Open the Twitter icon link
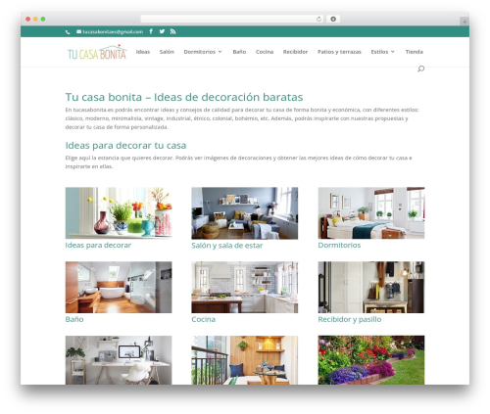 pos(162,31)
